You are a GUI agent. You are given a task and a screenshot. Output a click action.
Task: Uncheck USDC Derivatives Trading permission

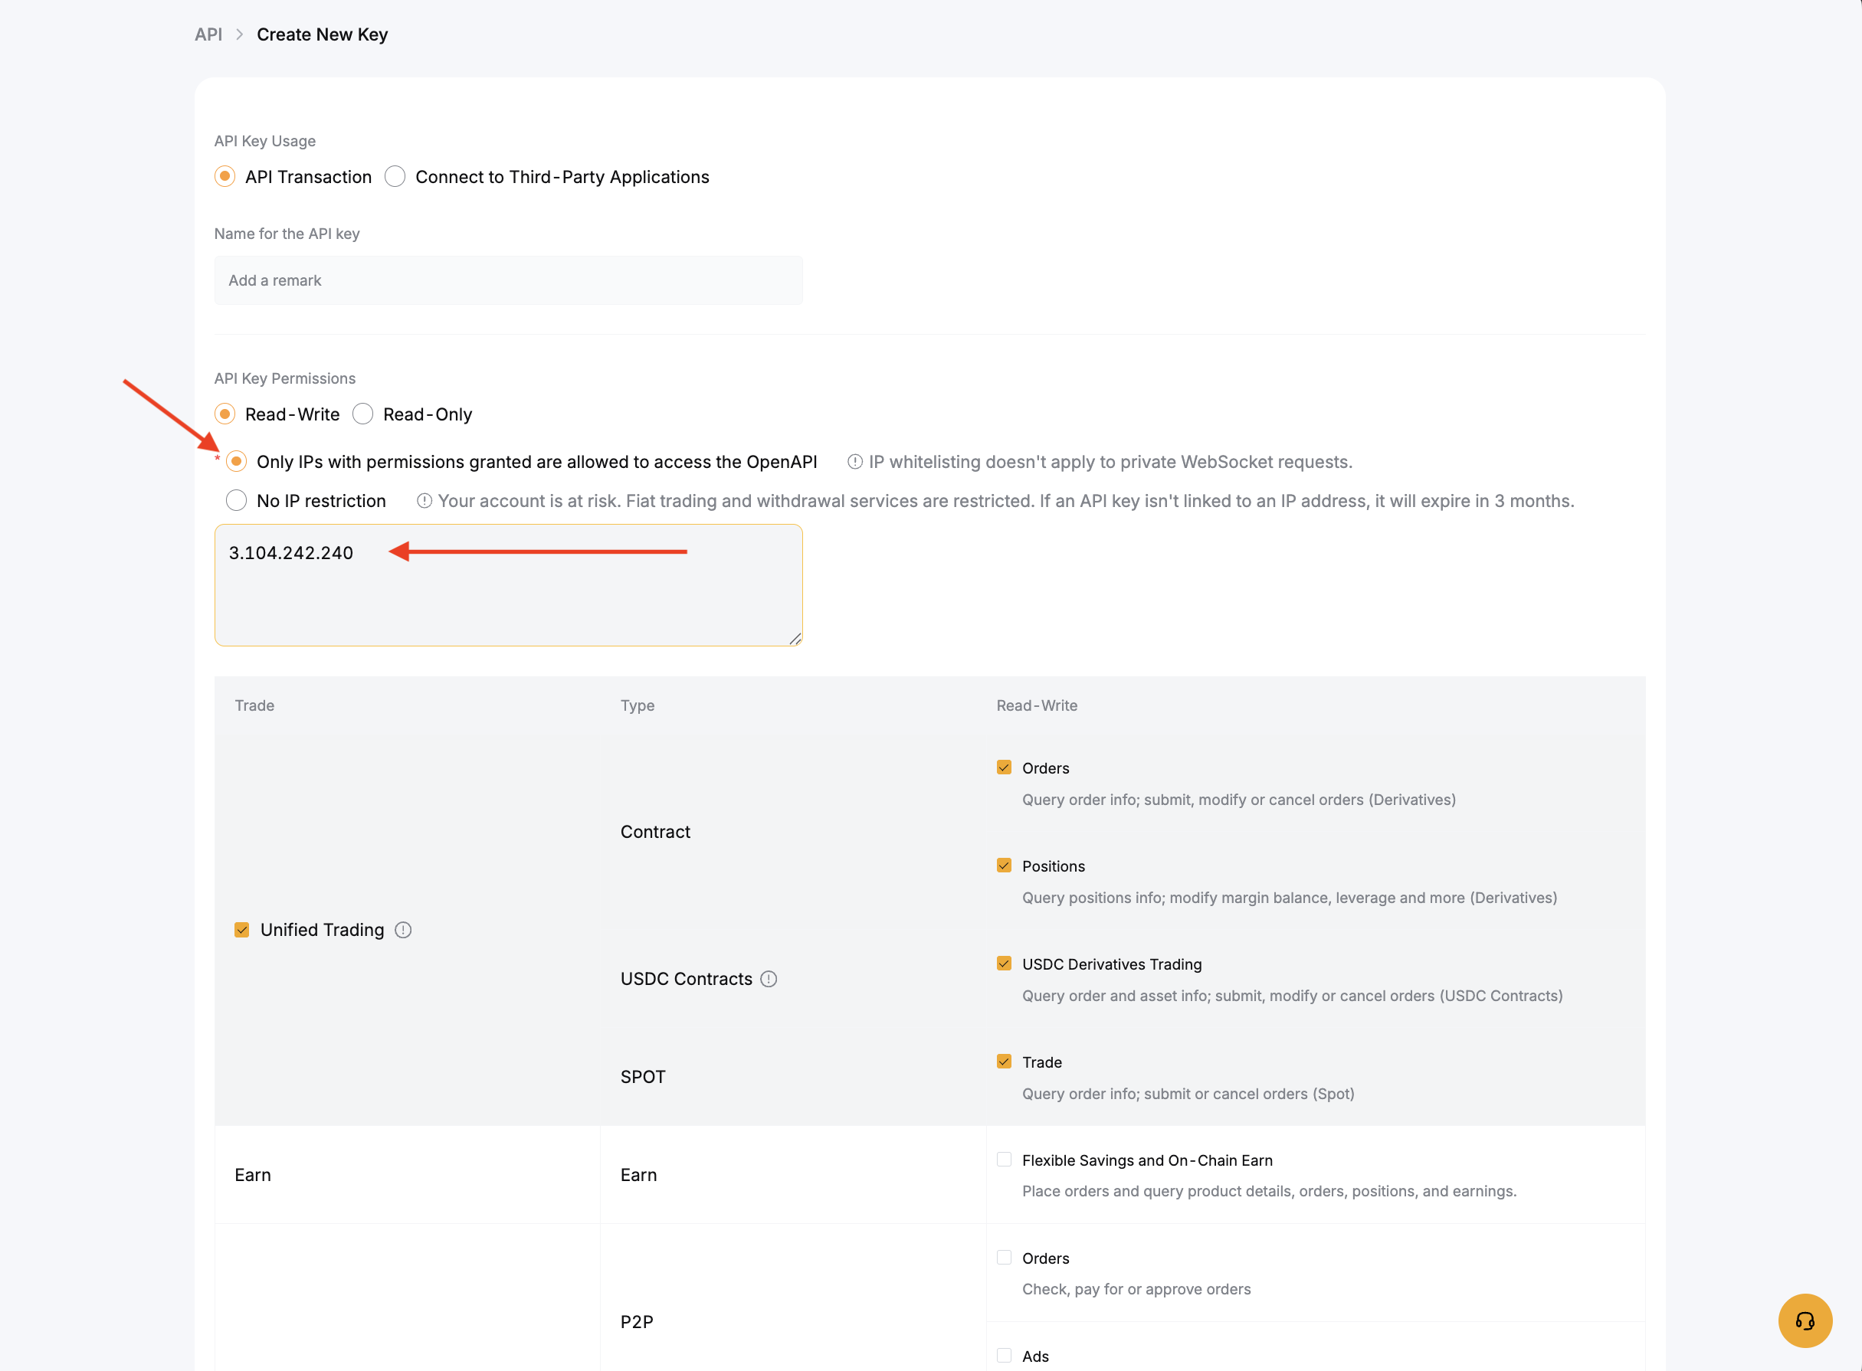pyautogui.click(x=1004, y=963)
